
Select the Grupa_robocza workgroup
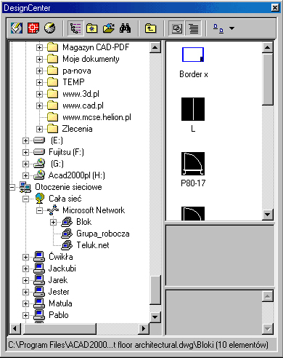point(103,234)
